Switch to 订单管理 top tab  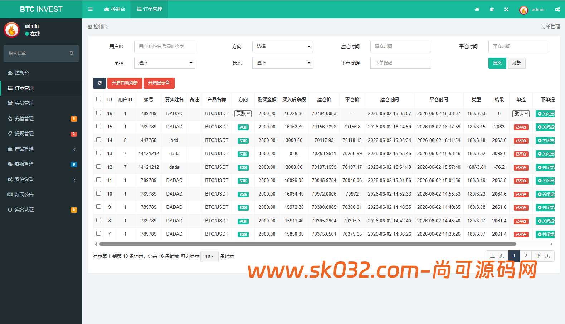(149, 9)
